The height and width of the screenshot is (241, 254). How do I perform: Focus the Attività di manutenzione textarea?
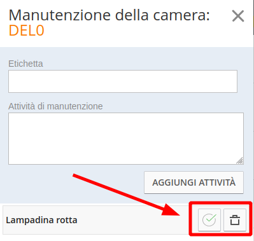[126, 139]
